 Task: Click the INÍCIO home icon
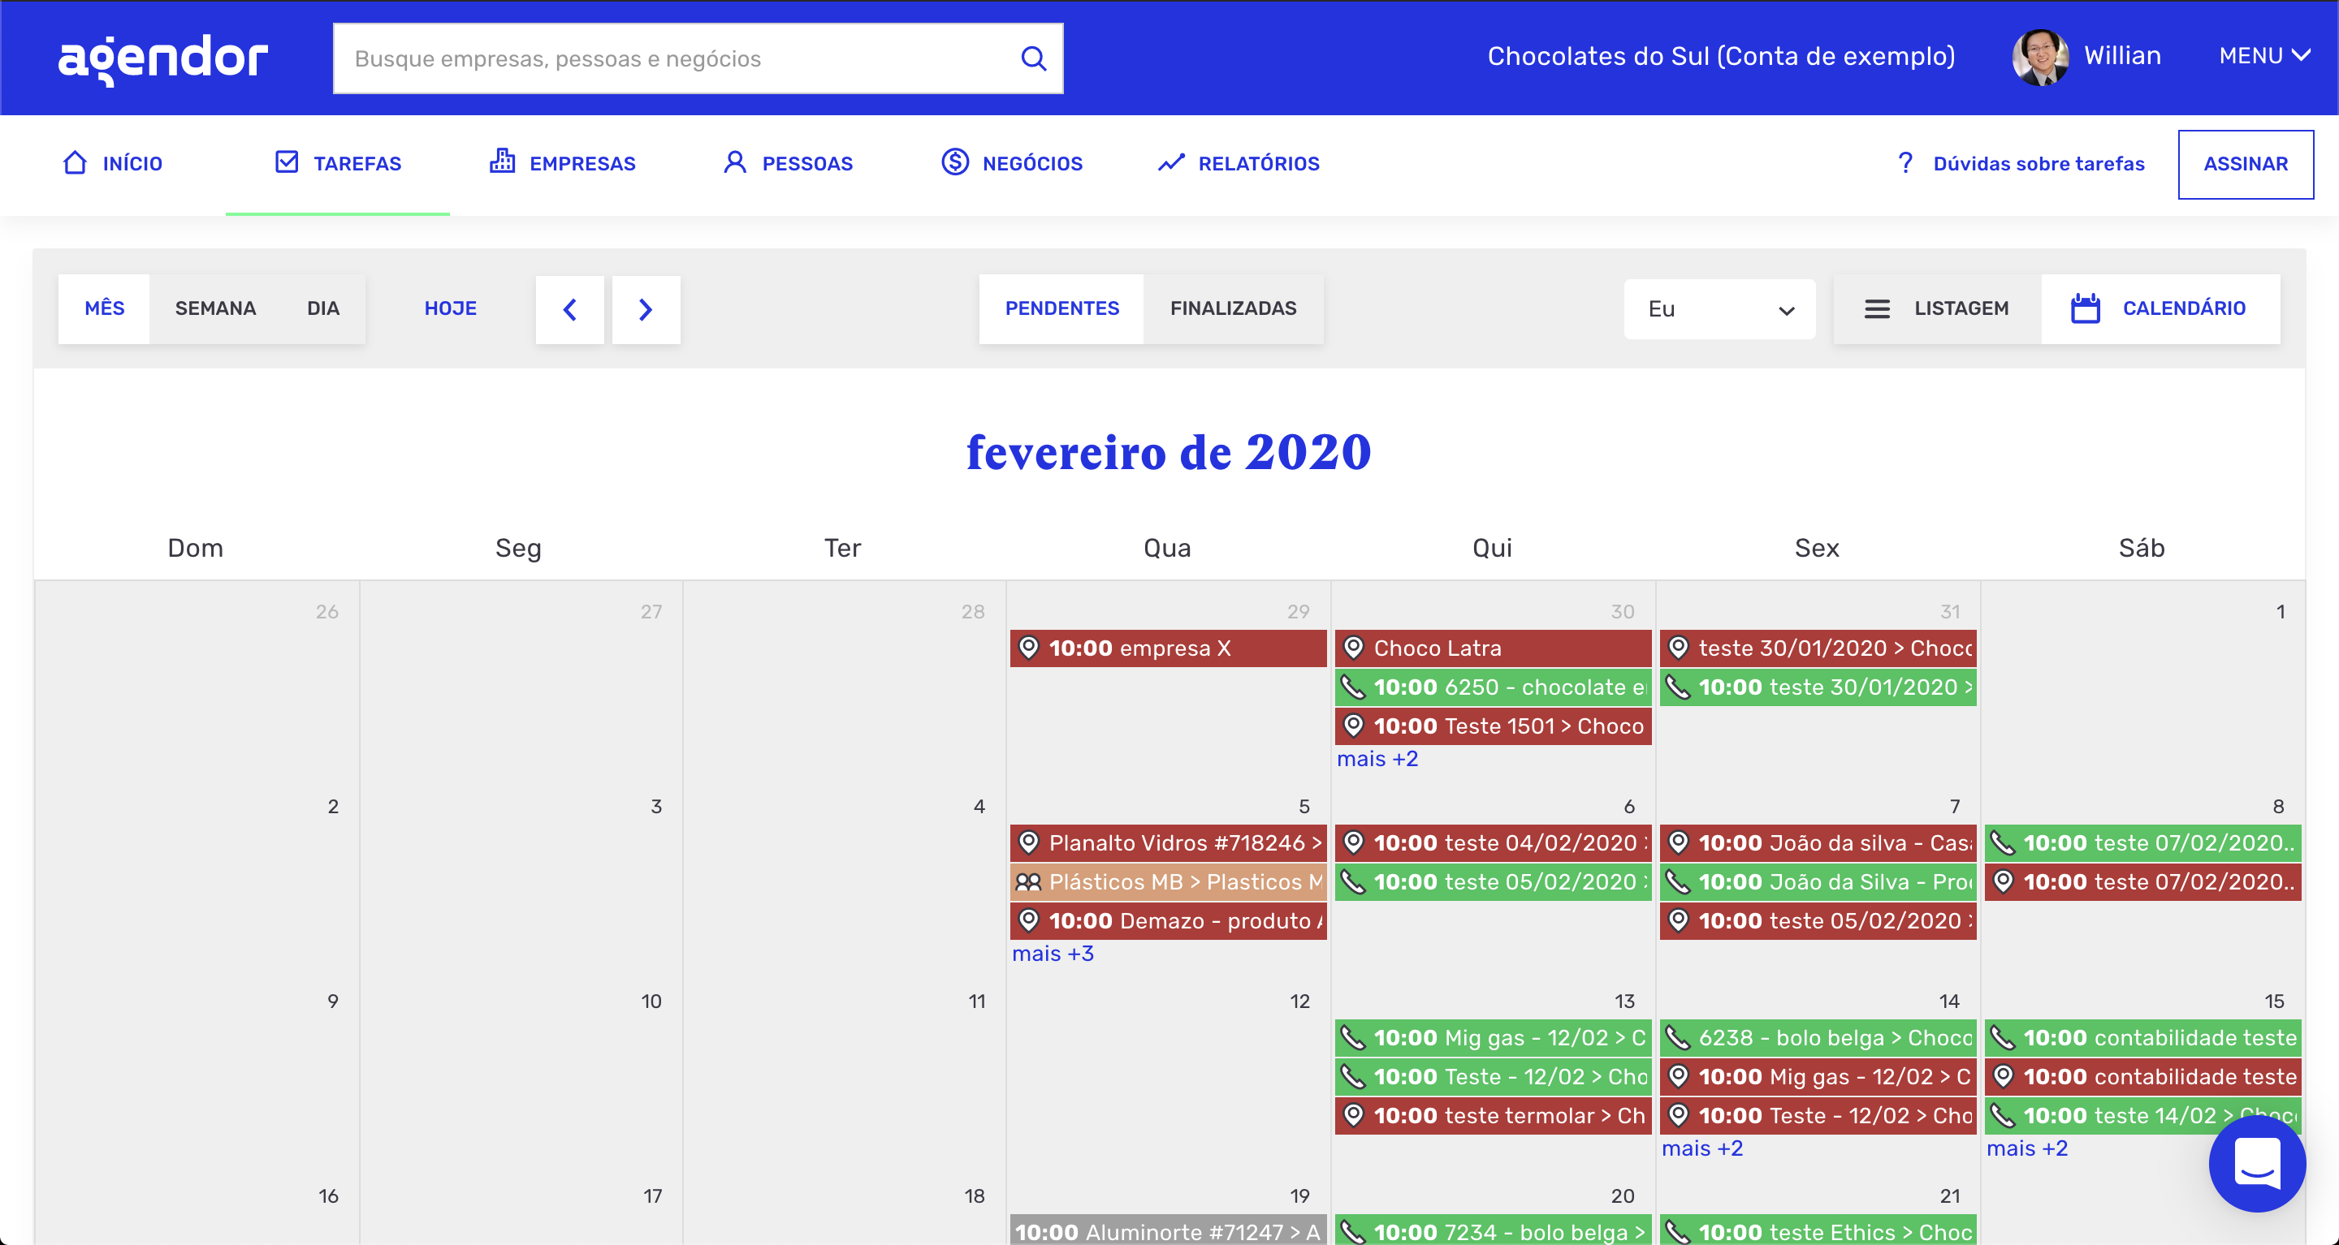pos(76,162)
